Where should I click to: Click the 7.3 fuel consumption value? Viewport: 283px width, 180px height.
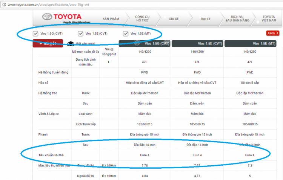(x=250, y=165)
